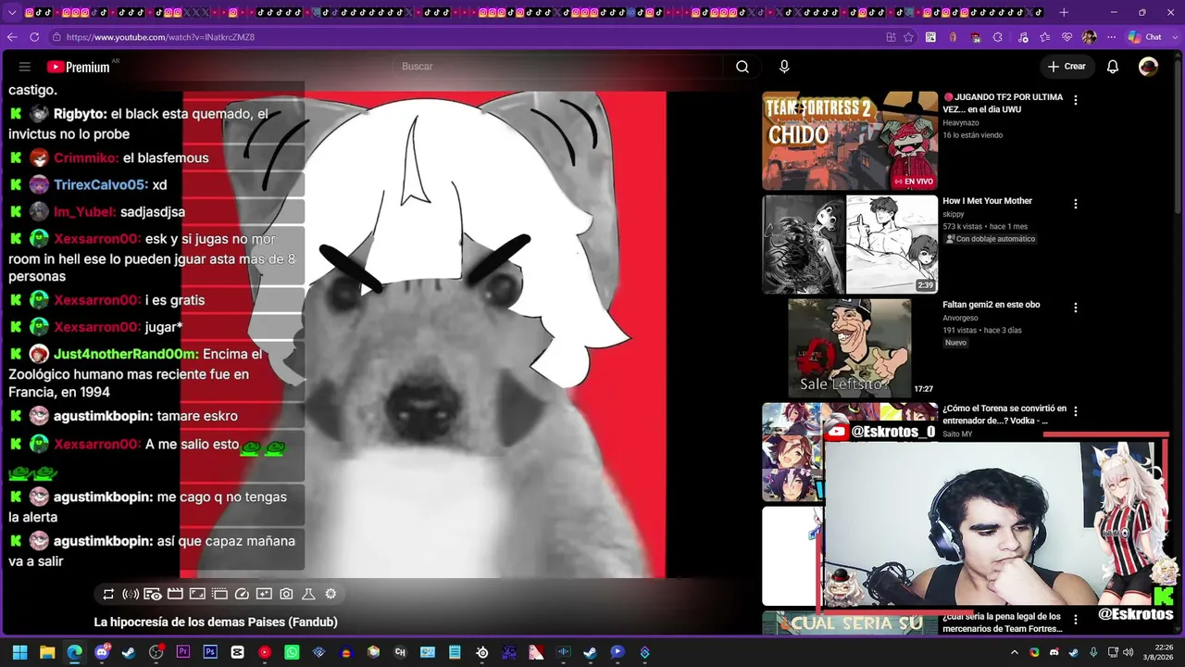Viewport: 1185px width, 667px height.
Task: Toggle the cinema mode clapperboard icon
Action: [x=175, y=594]
